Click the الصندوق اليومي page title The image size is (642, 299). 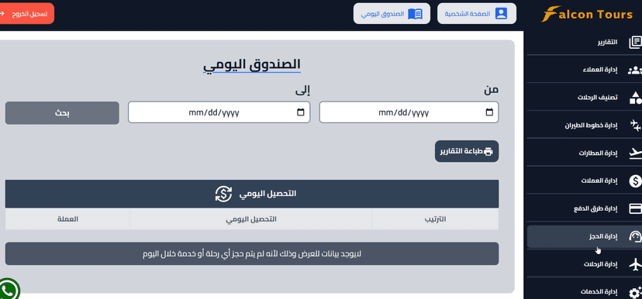tap(252, 64)
